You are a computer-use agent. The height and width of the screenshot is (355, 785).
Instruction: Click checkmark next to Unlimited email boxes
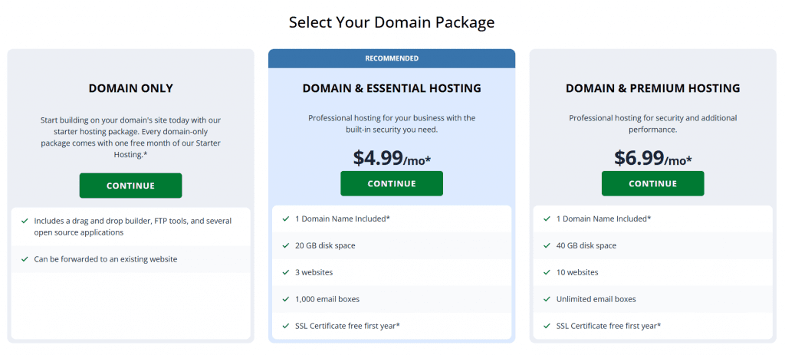[x=547, y=300]
